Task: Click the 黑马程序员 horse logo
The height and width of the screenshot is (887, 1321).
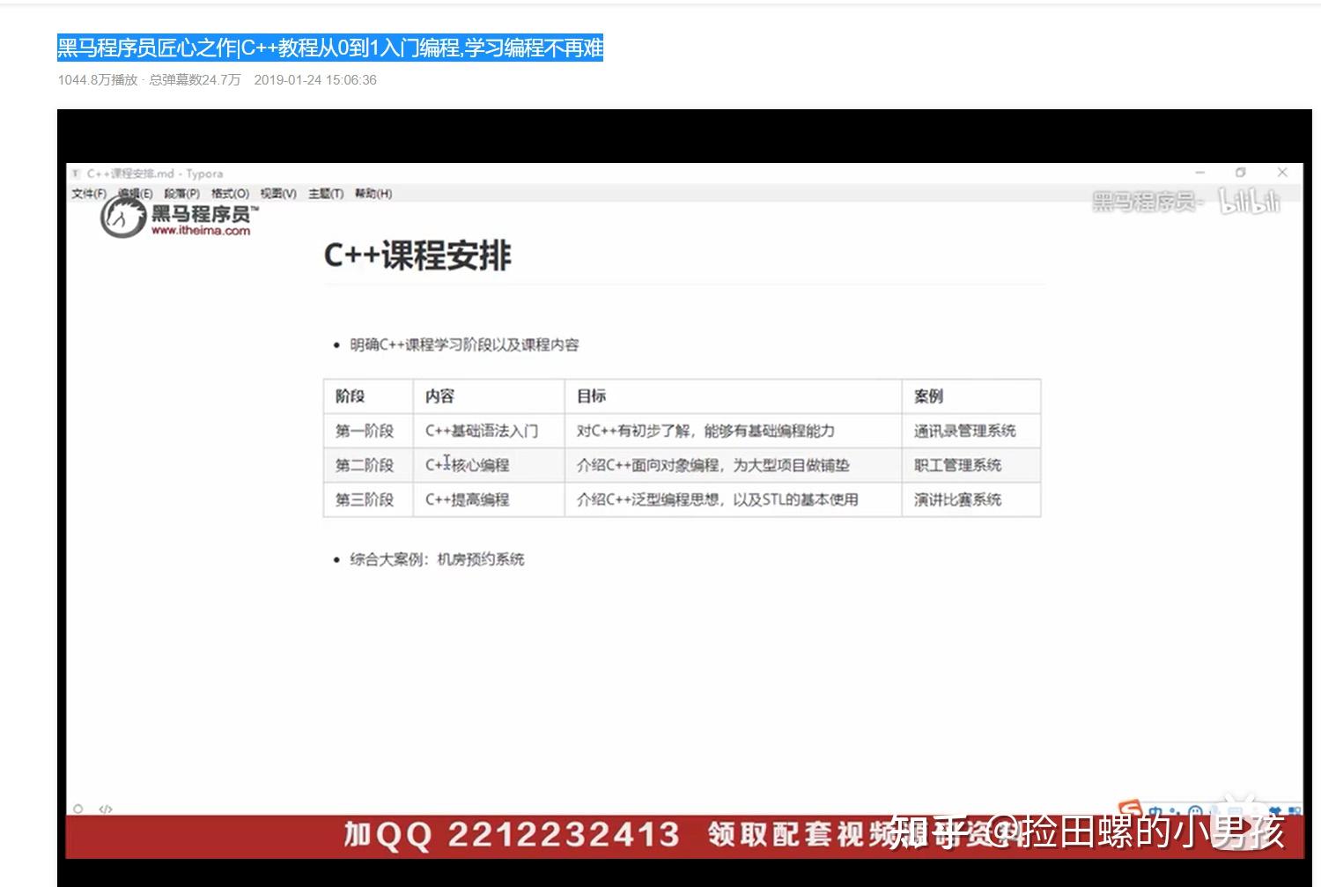Action: 121,218
